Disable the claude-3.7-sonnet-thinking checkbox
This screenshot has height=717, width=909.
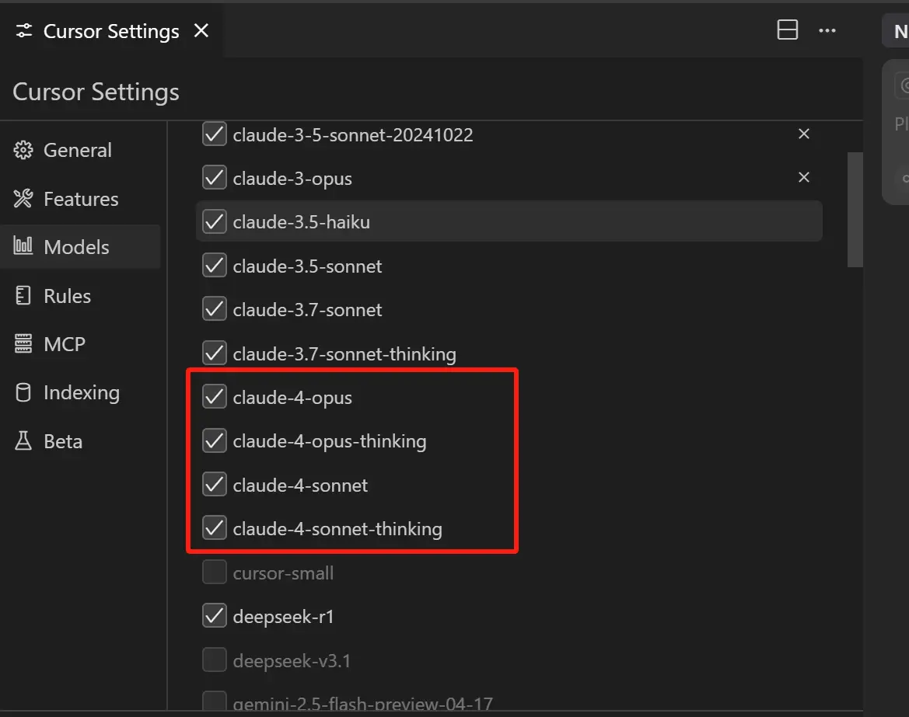tap(215, 353)
